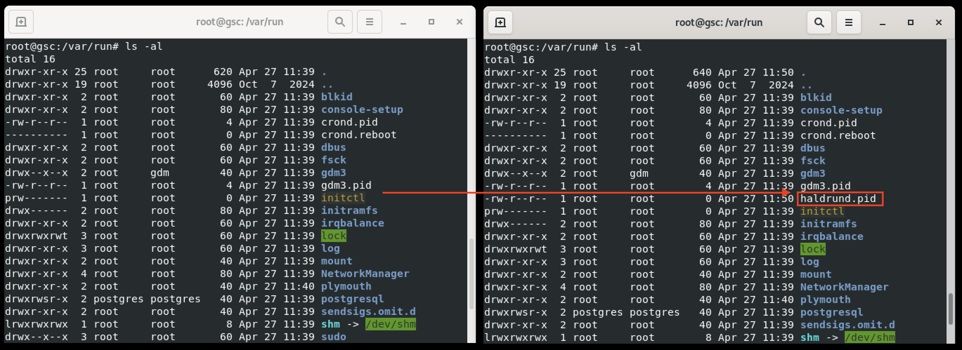This screenshot has width=962, height=350.
Task: Click 11:50 timestamp on haldrund.pid row
Action: pos(778,198)
